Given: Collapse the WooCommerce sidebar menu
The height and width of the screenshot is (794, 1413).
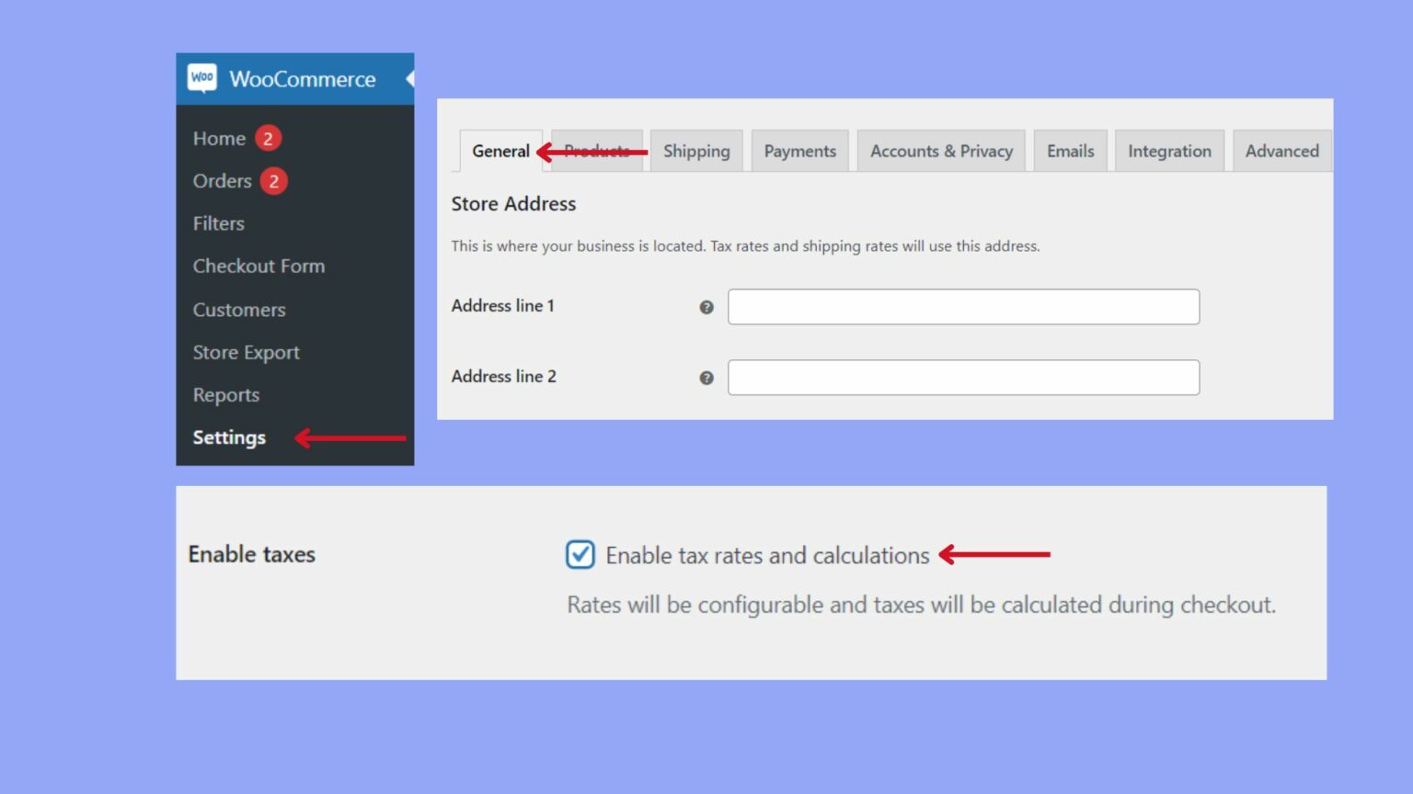Looking at the screenshot, I should click(x=410, y=78).
